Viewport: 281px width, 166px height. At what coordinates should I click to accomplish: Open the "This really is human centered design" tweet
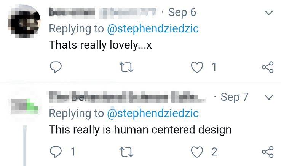pos(140,130)
